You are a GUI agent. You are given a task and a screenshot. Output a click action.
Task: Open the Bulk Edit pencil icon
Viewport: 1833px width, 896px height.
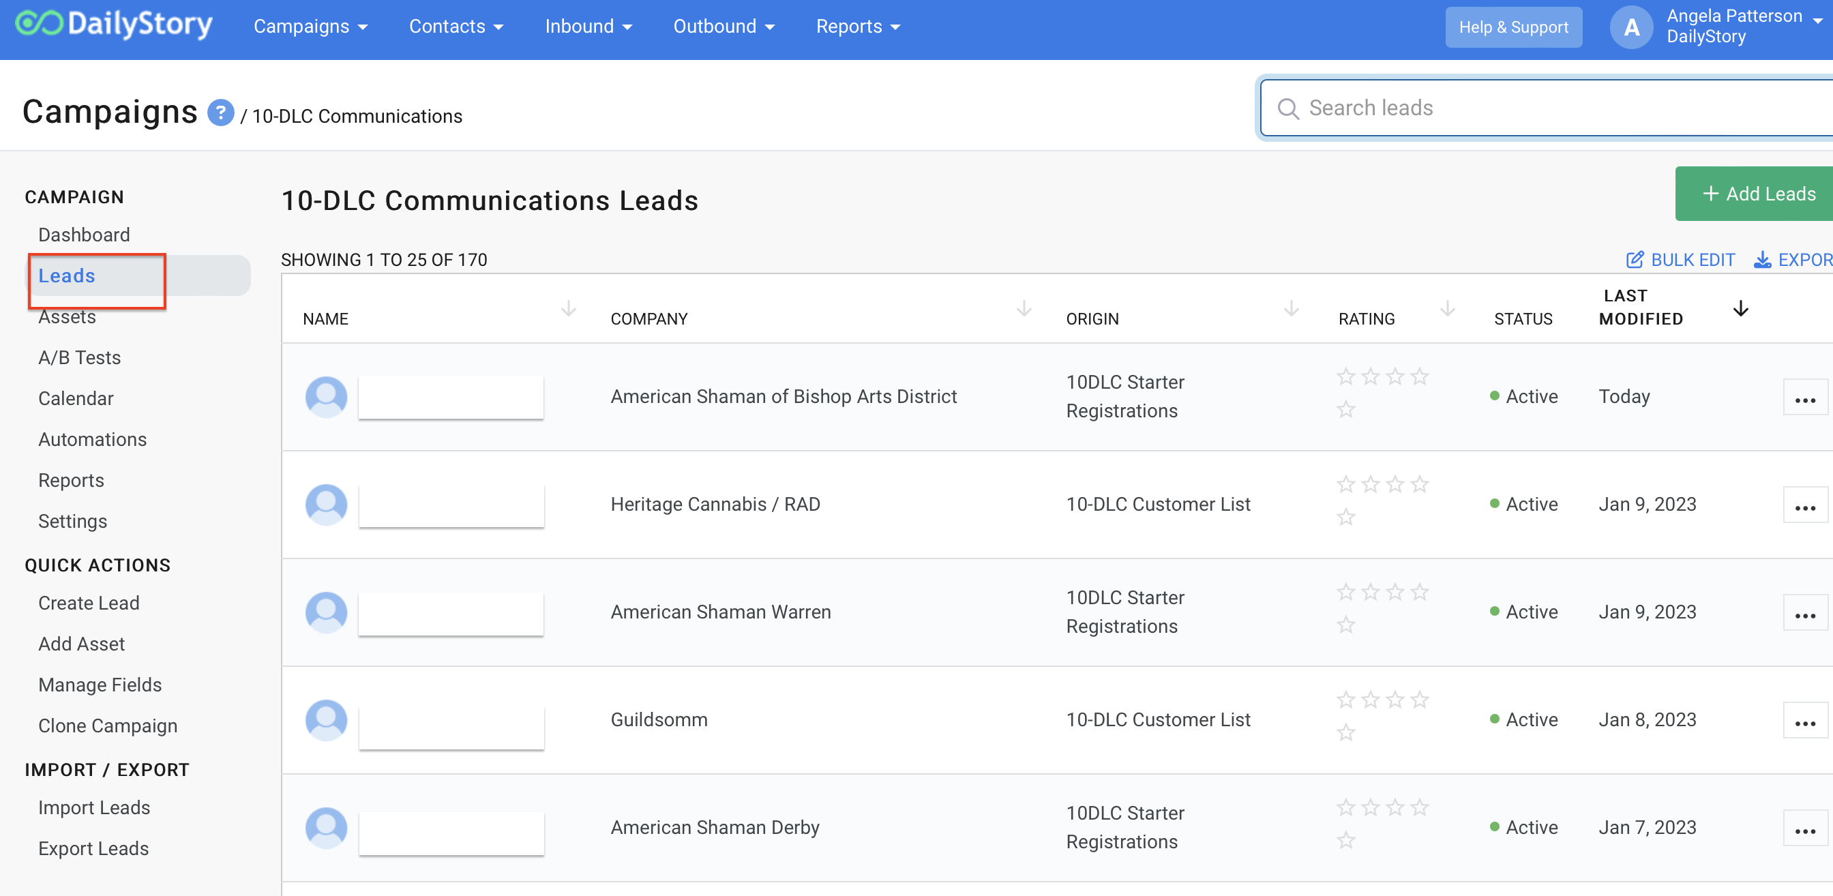(x=1635, y=260)
